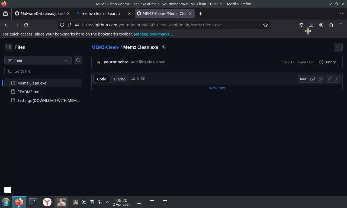Toggle muted volume tray icon
347x208 pixels.
point(100,202)
